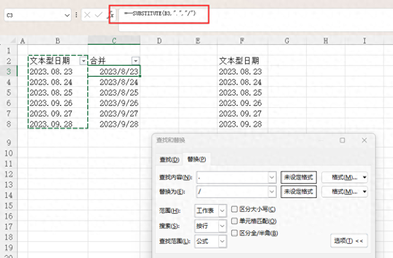The width and height of the screenshot is (393, 258).
Task: Select cell B7 containing 2023.09.27
Action: [58, 114]
